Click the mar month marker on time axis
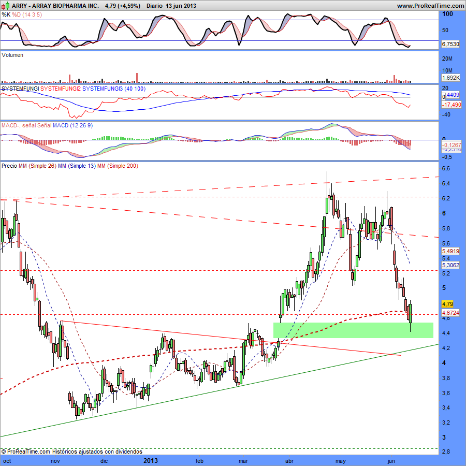 243,461
